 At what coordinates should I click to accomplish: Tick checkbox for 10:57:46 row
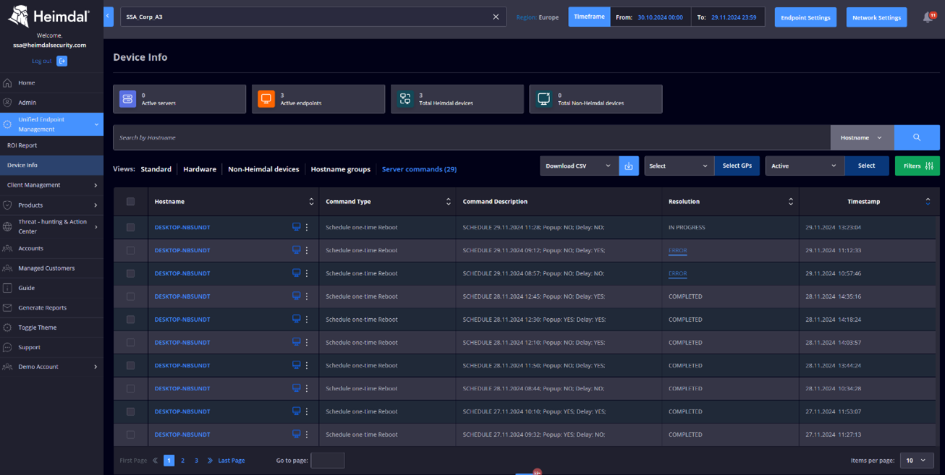tap(130, 273)
